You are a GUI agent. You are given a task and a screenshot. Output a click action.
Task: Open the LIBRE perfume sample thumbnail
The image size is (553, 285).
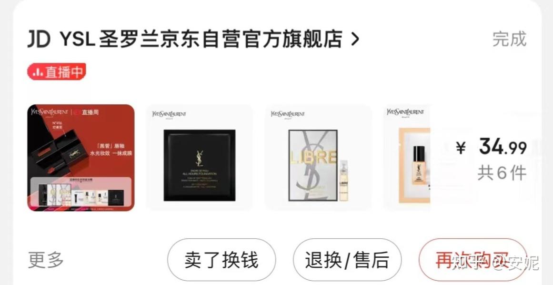pos(318,158)
